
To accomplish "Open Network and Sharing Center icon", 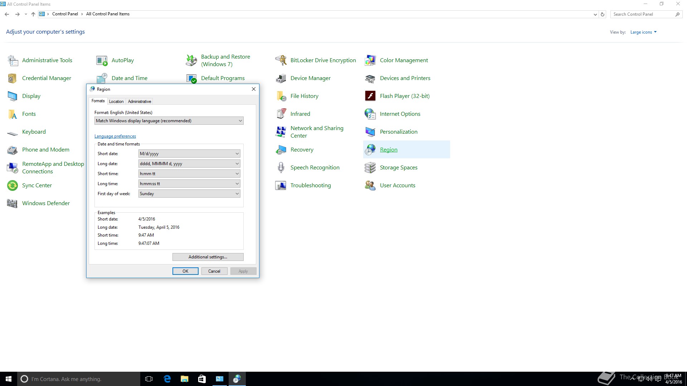I will coord(281,132).
